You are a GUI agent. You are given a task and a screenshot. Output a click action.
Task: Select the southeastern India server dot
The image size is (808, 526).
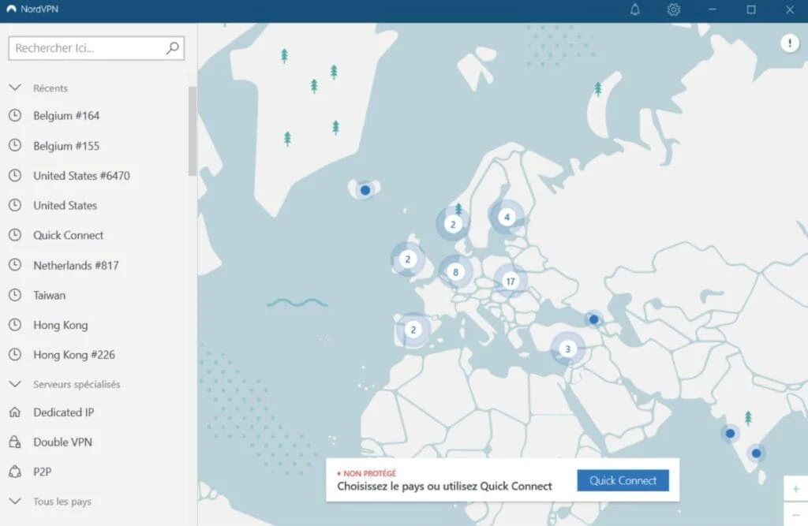pos(756,453)
